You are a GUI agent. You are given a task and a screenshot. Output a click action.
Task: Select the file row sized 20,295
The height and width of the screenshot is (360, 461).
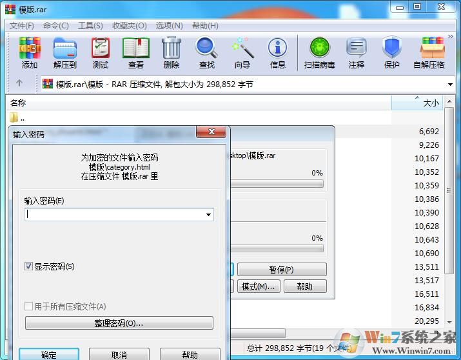tap(427, 321)
